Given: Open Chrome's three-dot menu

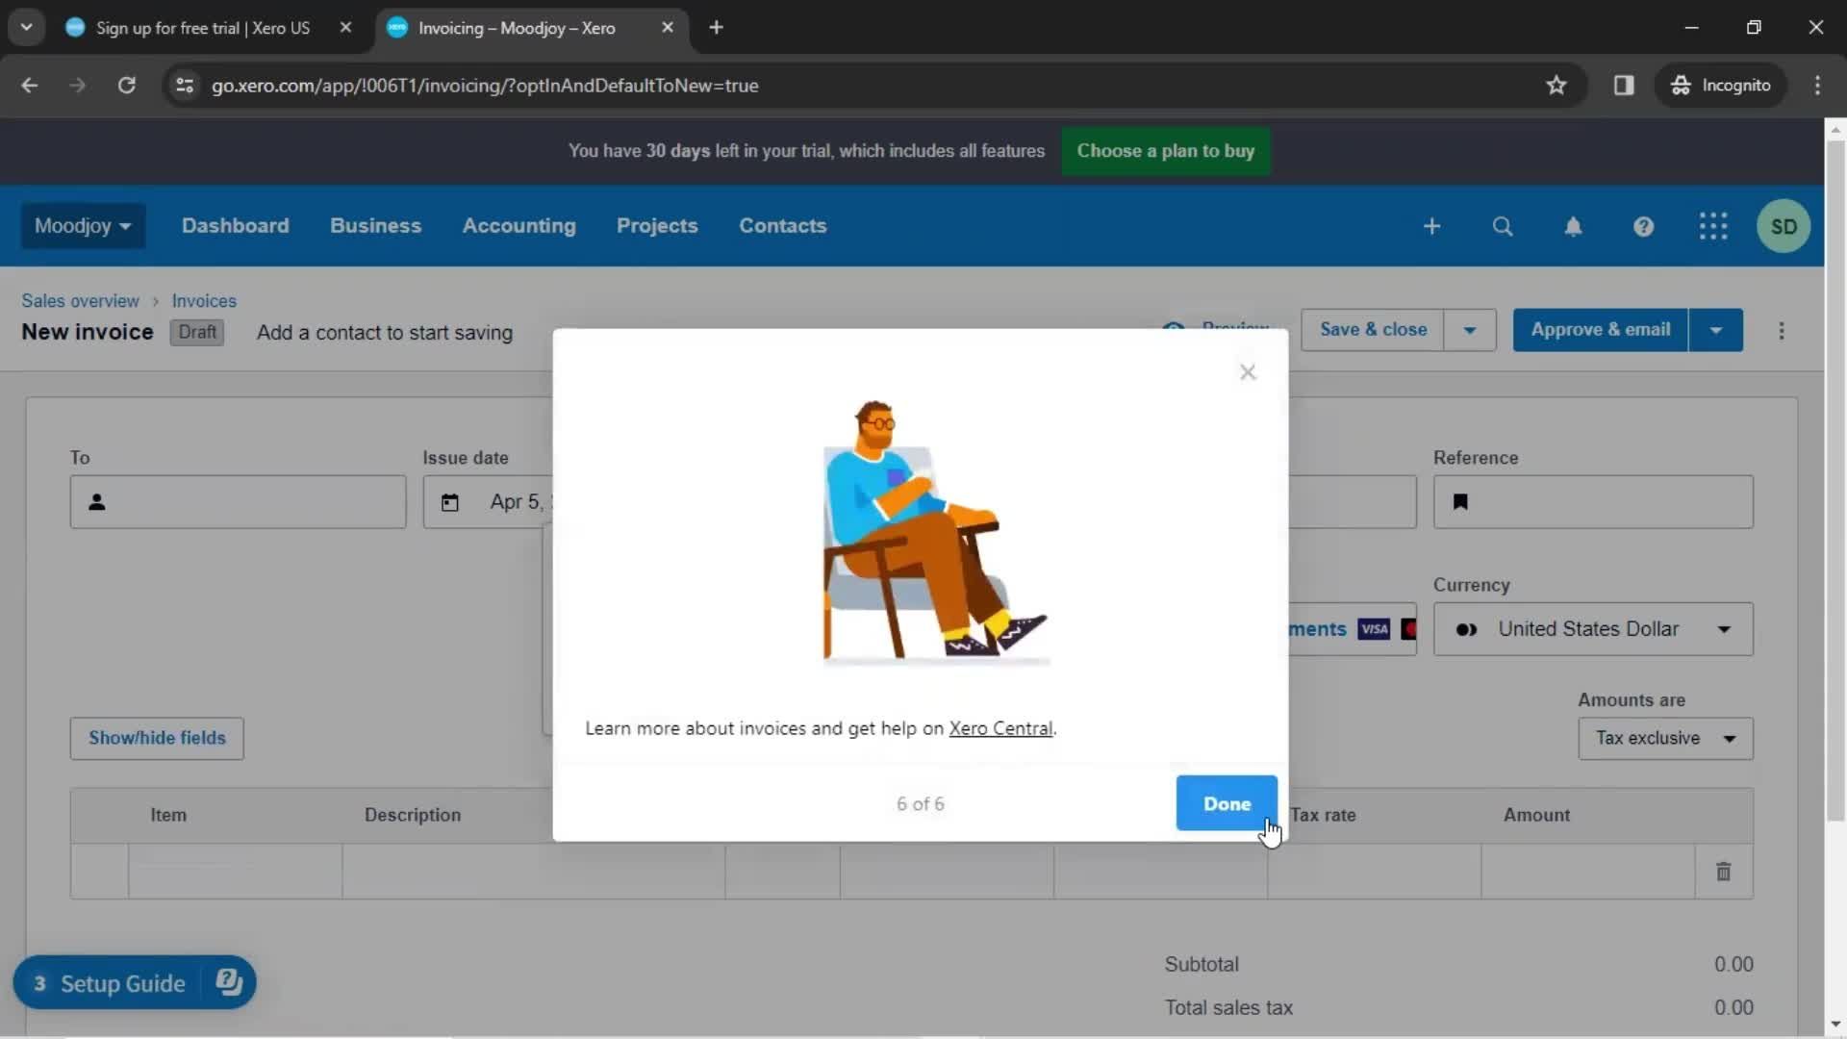Looking at the screenshot, I should tap(1817, 86).
